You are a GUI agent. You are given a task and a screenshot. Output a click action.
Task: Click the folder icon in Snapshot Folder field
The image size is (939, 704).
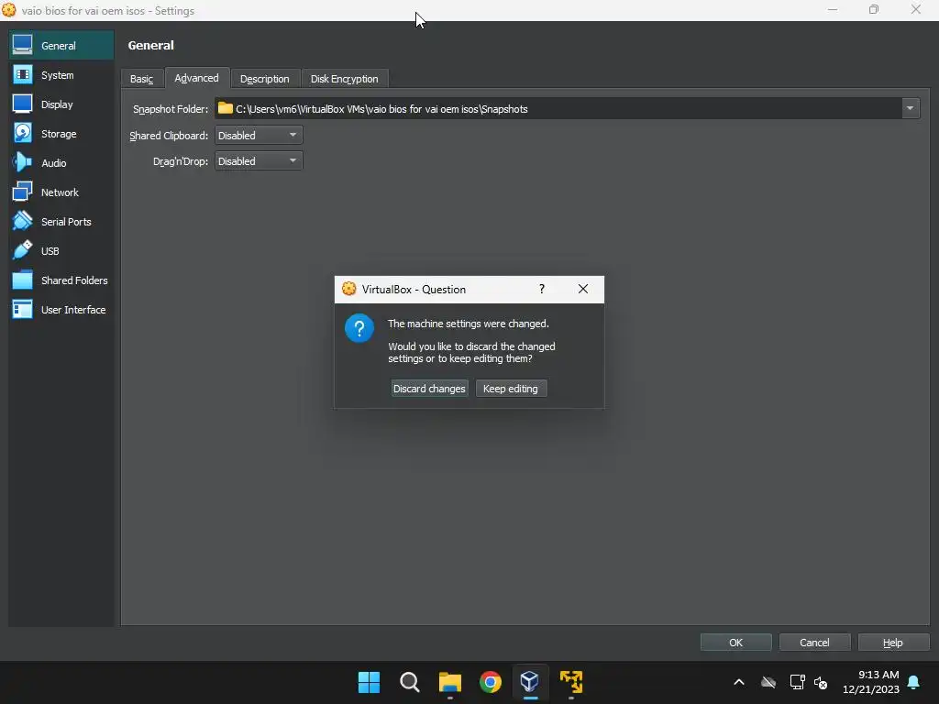226,108
